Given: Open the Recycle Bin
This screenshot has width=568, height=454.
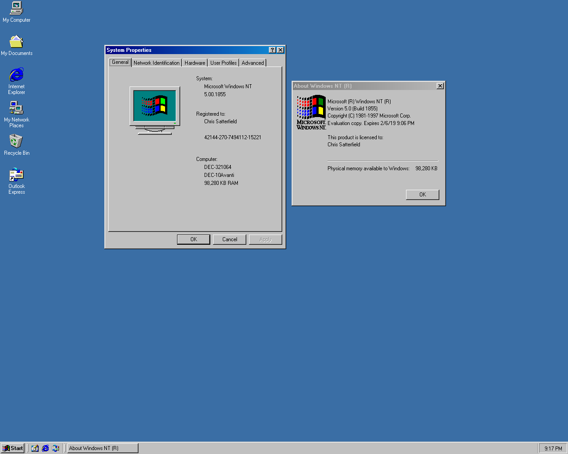Looking at the screenshot, I should [16, 141].
